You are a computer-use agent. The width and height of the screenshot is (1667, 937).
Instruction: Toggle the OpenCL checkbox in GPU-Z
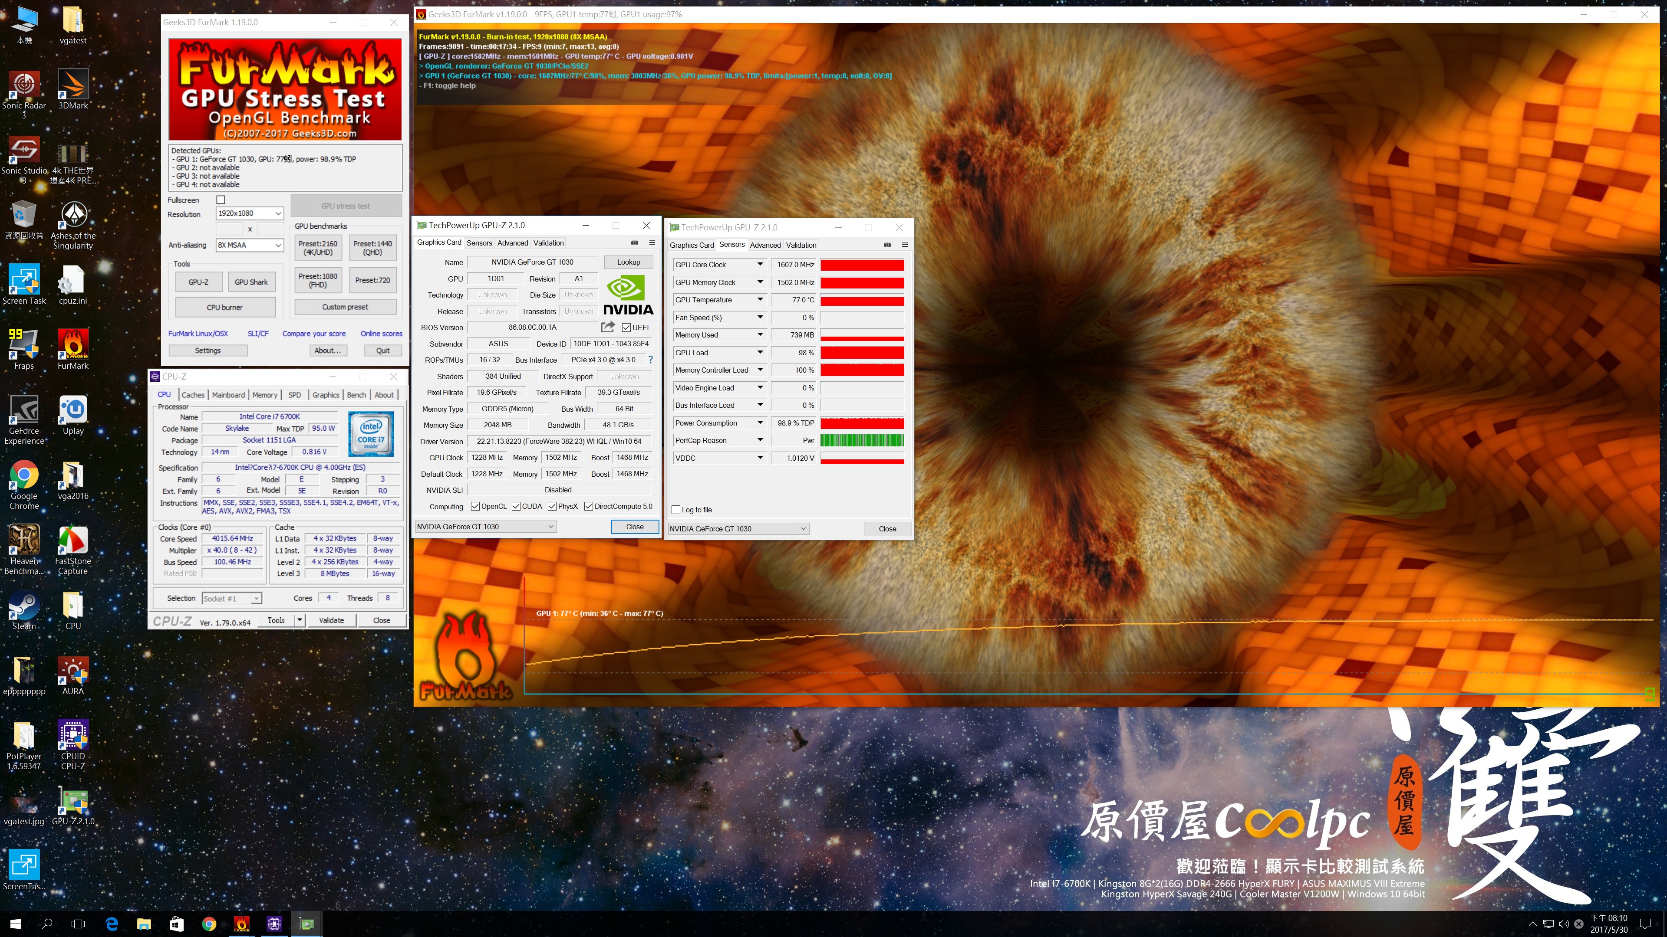(476, 506)
